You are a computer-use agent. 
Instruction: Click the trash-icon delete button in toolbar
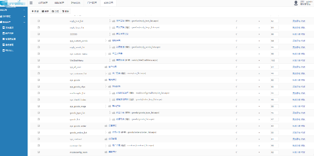(65, 11)
